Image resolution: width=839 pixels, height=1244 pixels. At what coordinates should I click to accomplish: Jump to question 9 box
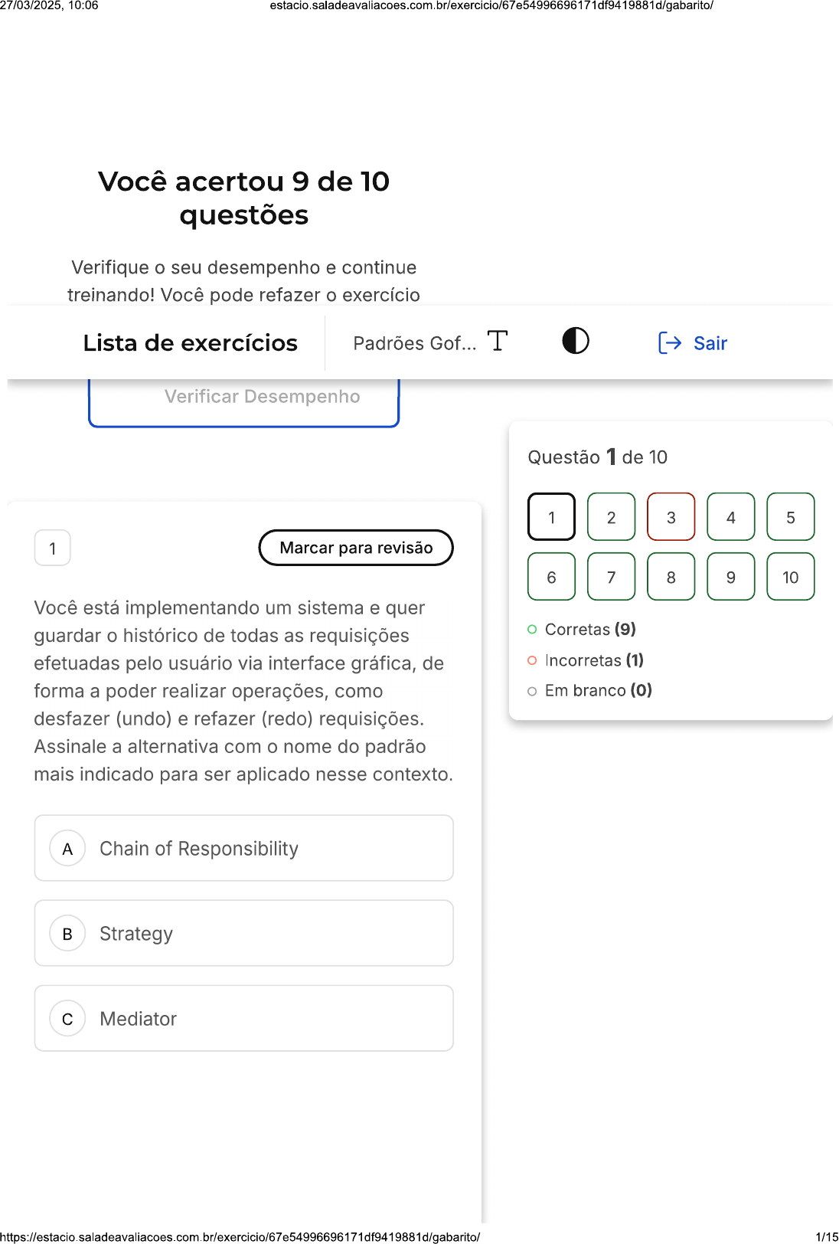click(x=730, y=577)
